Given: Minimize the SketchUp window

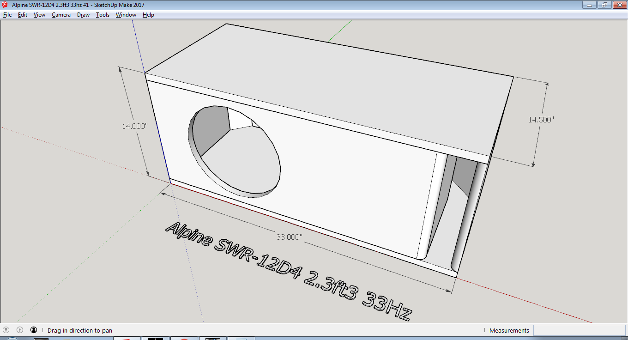Looking at the screenshot, I should [x=589, y=5].
